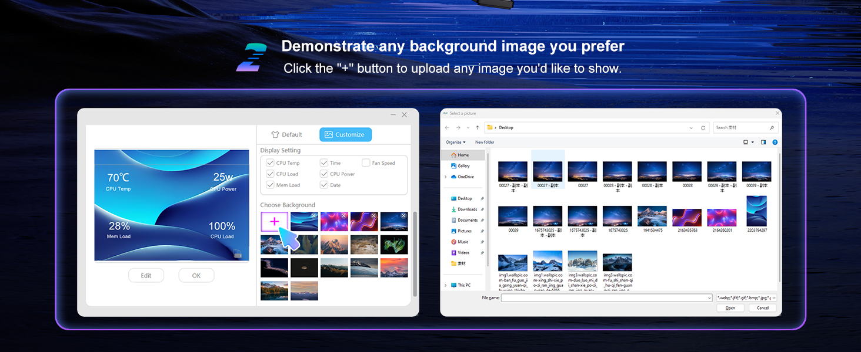Open the file type filter dropdown
The image size is (861, 352).
tap(746, 298)
